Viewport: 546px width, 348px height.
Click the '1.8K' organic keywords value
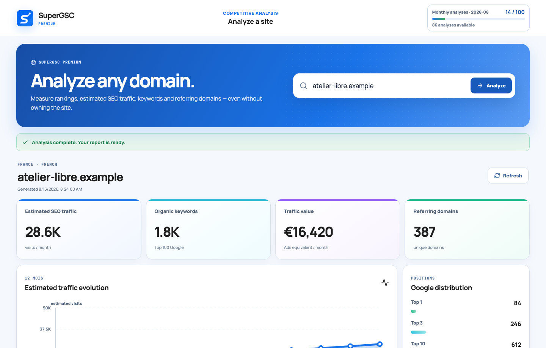(167, 232)
